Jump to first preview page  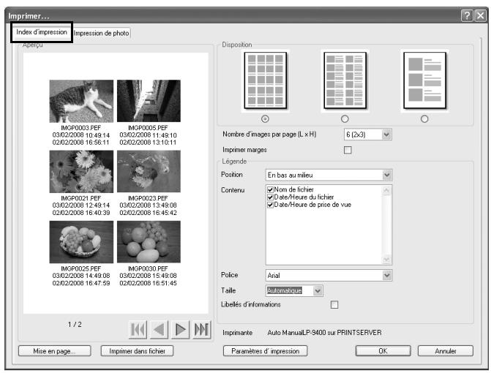[138, 330]
